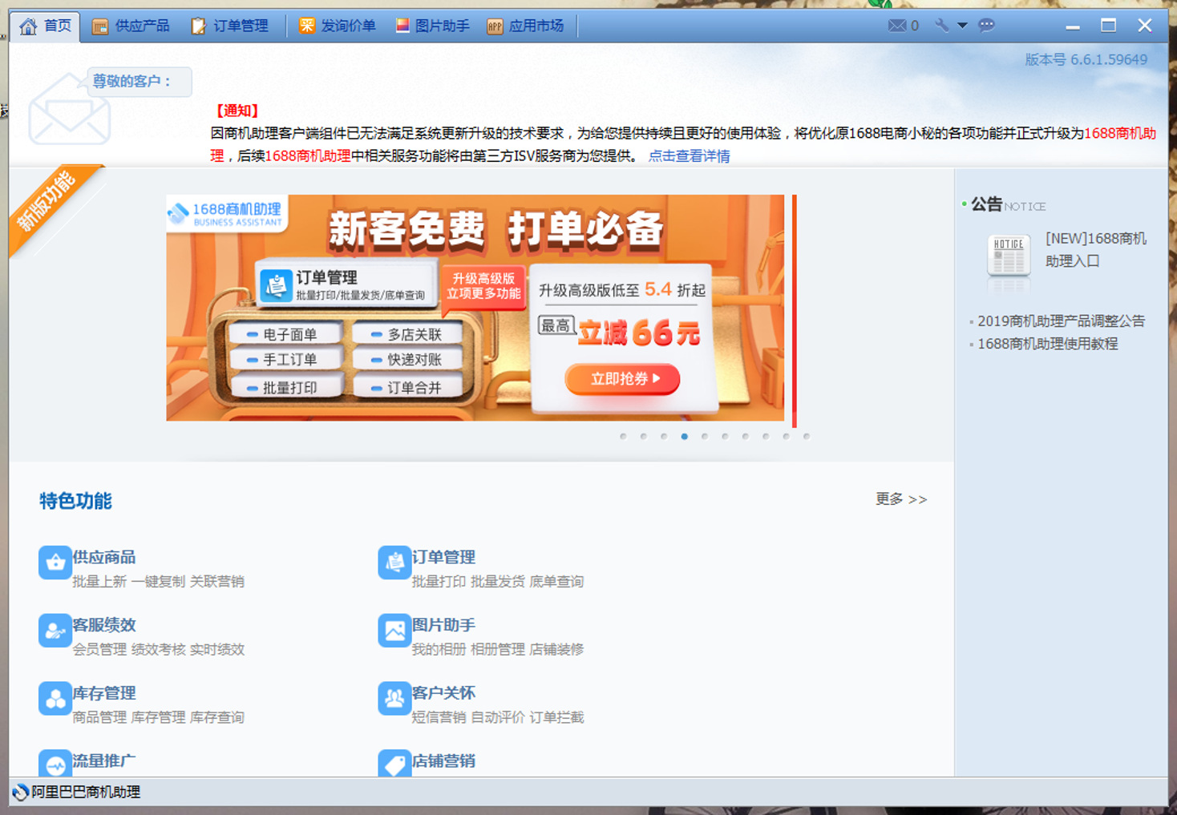Open the 库存管理 title link

click(x=104, y=693)
